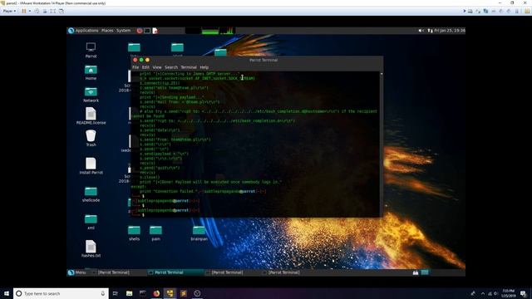Image resolution: width=532 pixels, height=299 pixels.
Task: Click the network connection icon in Parrot panel
Action: pyautogui.click(x=430, y=31)
